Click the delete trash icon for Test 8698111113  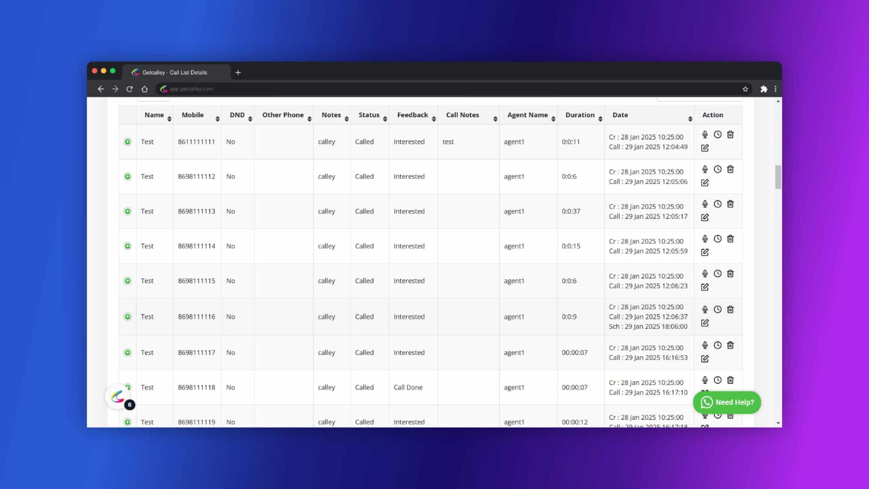[x=730, y=204]
